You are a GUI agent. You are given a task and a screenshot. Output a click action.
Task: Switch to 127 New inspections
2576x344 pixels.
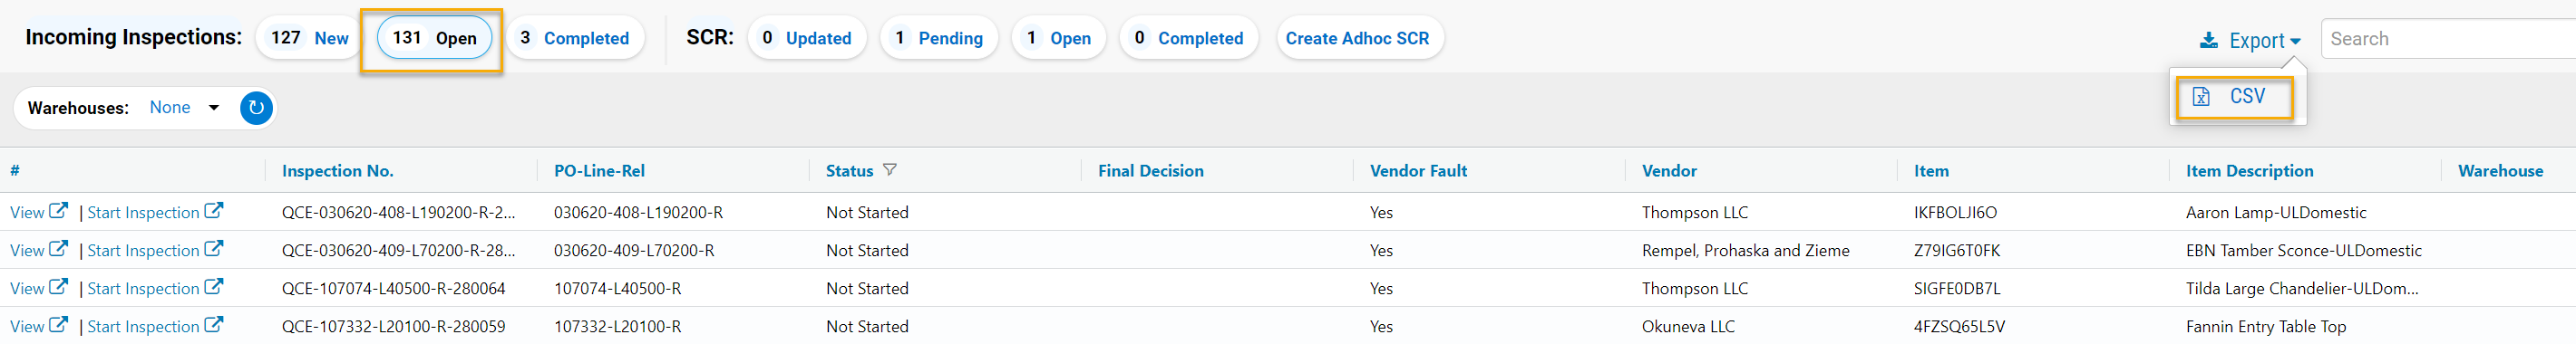(309, 38)
